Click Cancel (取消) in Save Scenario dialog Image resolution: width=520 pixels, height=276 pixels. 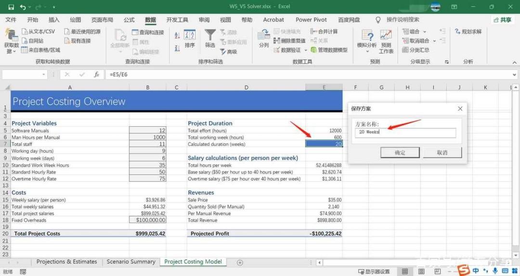point(442,153)
